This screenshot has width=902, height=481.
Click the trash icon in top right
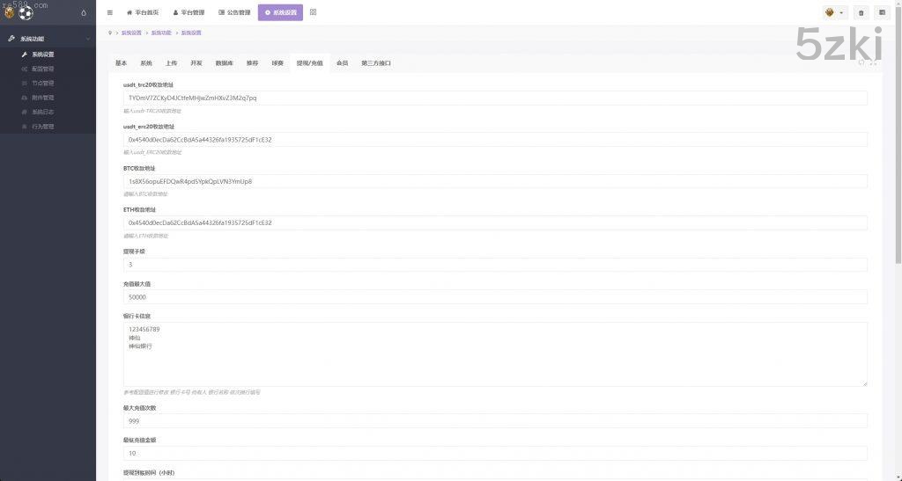pyautogui.click(x=861, y=13)
